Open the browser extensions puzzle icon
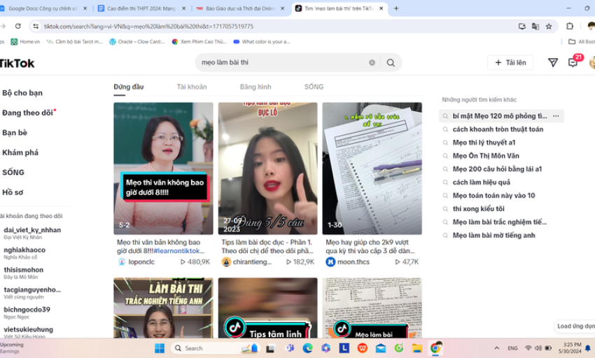595x358 pixels. click(570, 26)
